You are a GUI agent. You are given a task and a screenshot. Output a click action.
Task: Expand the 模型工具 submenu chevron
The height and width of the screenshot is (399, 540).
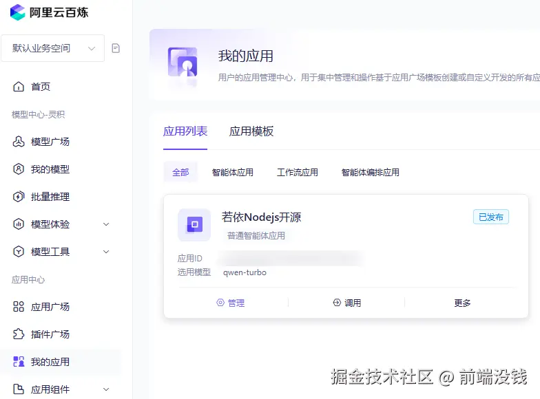coord(106,252)
